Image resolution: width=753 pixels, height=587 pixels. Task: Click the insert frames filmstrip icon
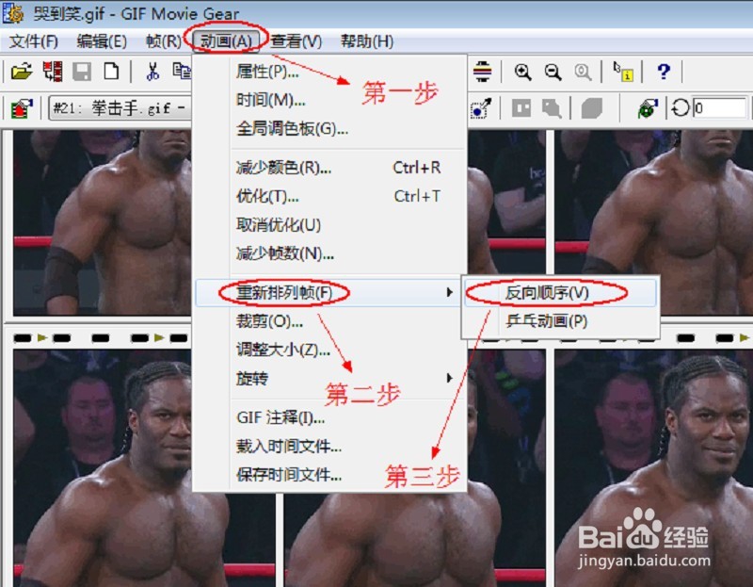tap(53, 72)
